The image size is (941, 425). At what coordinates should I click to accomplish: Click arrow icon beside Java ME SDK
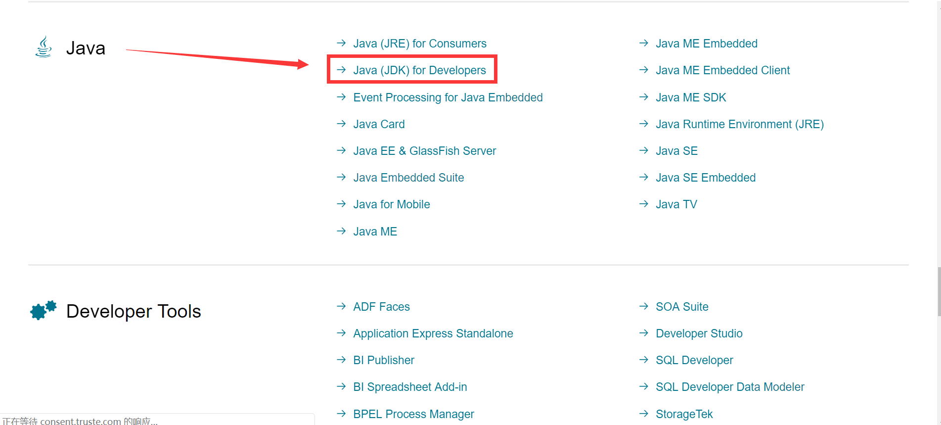click(643, 97)
